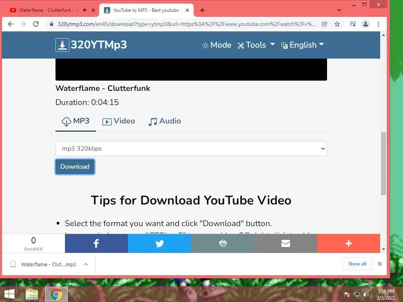Viewport: 403px width, 302px height.
Task: Go back with browser back arrow
Action: click(11, 24)
